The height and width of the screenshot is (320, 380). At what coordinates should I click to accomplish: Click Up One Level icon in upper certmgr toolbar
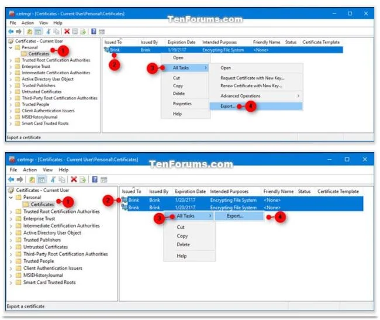tap(30, 32)
